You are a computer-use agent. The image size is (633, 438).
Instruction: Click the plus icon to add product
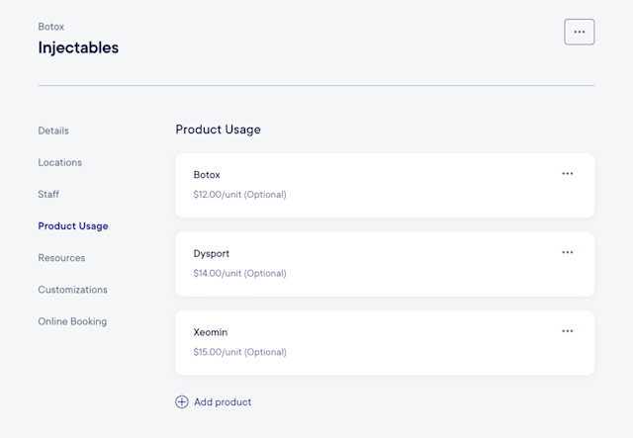coord(182,402)
